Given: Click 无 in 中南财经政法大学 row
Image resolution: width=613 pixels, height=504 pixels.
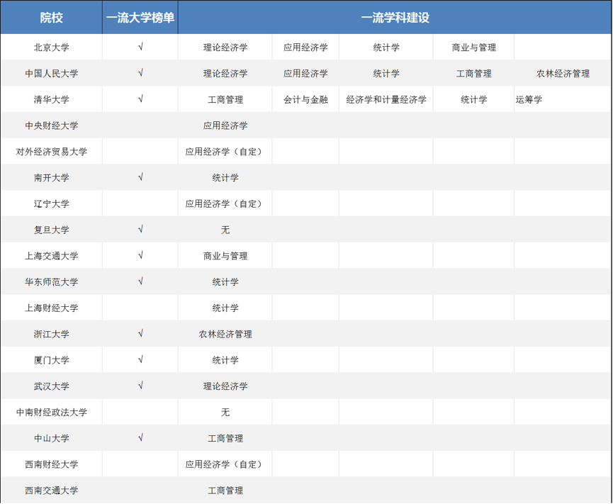Looking at the screenshot, I should click(225, 412).
